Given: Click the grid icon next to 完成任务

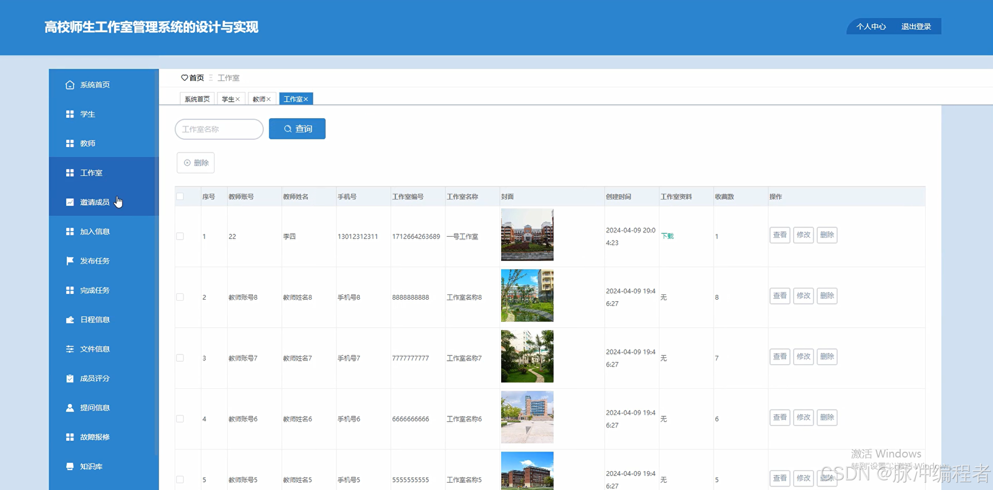Looking at the screenshot, I should tap(70, 290).
